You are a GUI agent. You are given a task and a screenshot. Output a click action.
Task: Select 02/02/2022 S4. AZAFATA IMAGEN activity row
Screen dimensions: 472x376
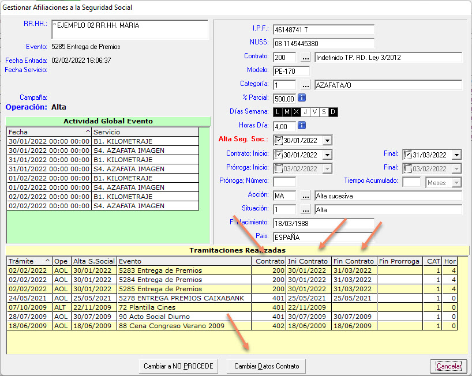103,206
